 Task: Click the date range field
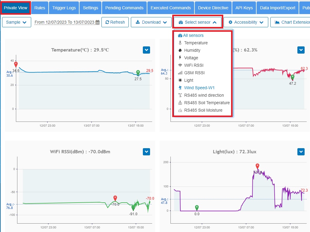tap(65, 22)
